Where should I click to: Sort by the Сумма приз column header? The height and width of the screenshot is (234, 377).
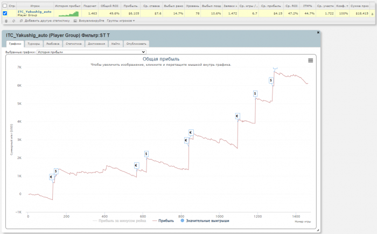point(359,6)
